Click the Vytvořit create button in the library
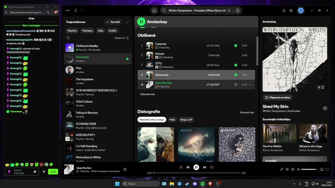Screen dimensions: 335x188 pyautogui.click(x=113, y=22)
